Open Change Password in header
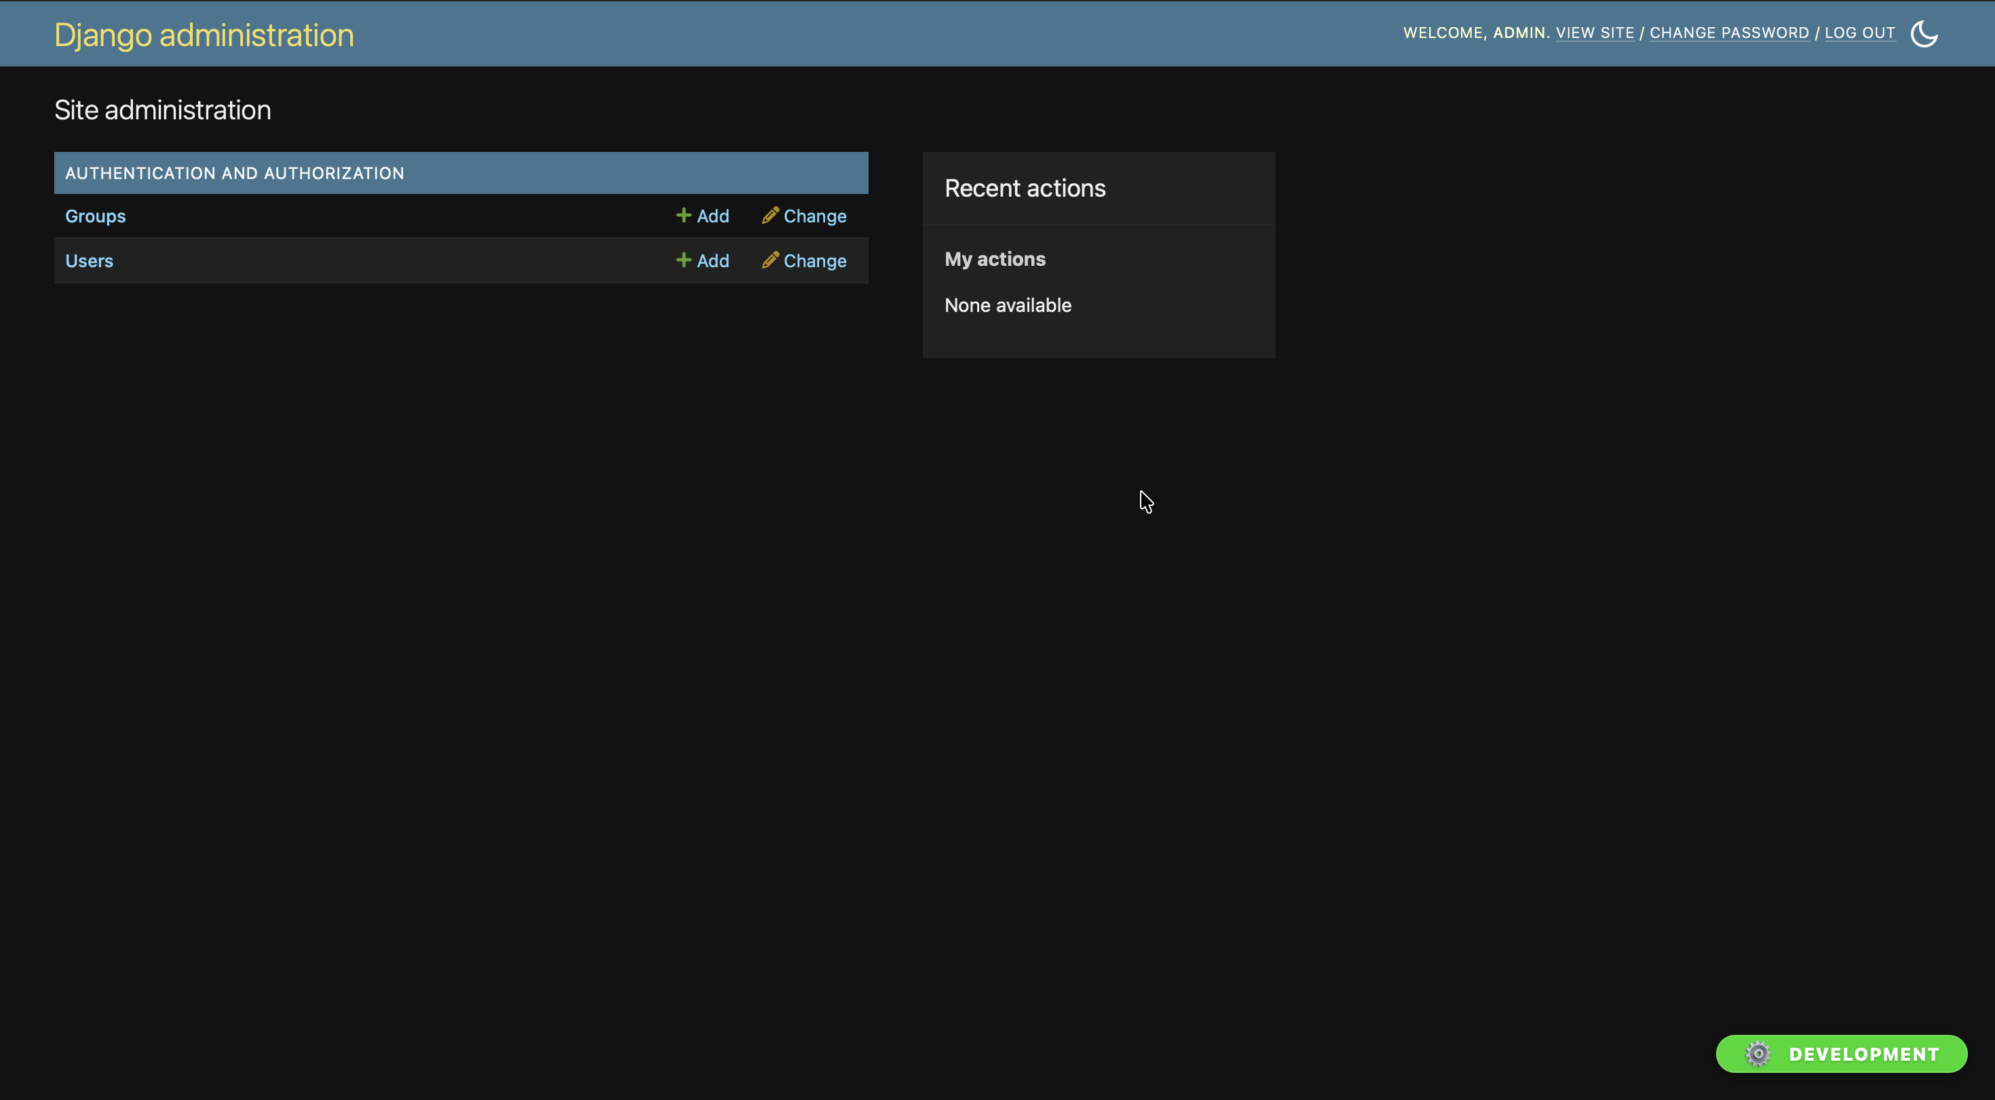Screen dimensions: 1995x1100 point(1730,33)
